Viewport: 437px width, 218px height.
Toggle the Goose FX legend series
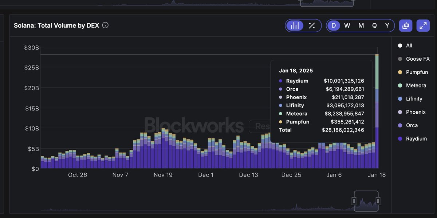tap(414, 59)
